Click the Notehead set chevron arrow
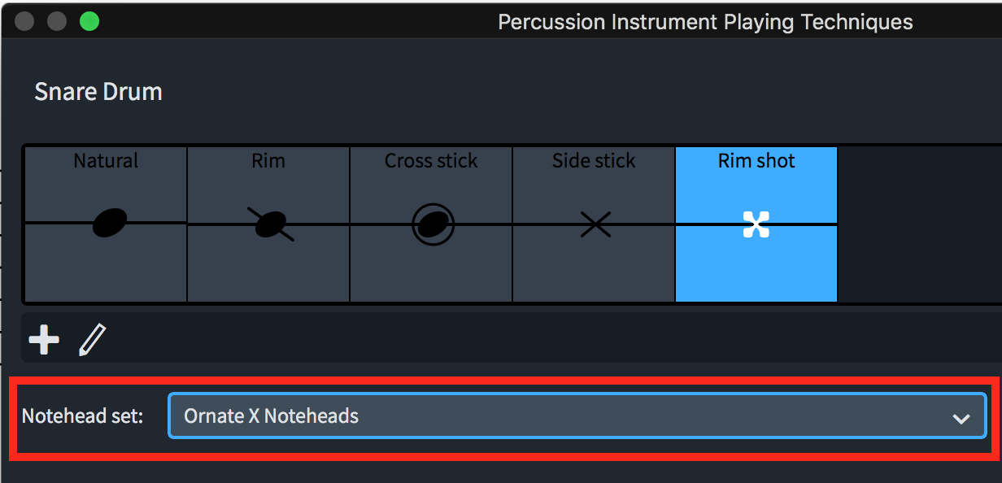1002x483 pixels. [x=961, y=418]
